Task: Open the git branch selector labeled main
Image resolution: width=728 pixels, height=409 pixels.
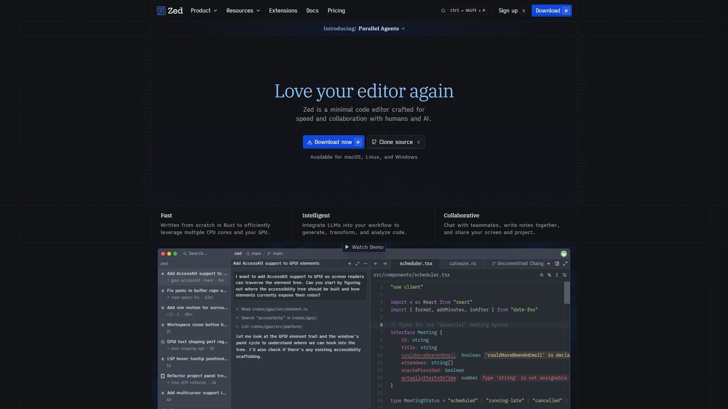Action: 275,254
